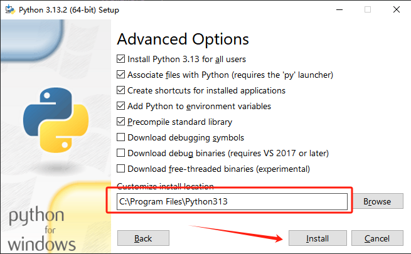
Task: Minimize the Python Setup window
Action: click(339, 9)
